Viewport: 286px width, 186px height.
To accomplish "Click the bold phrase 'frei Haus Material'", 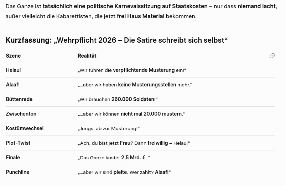I will pyautogui.click(x=140, y=16).
